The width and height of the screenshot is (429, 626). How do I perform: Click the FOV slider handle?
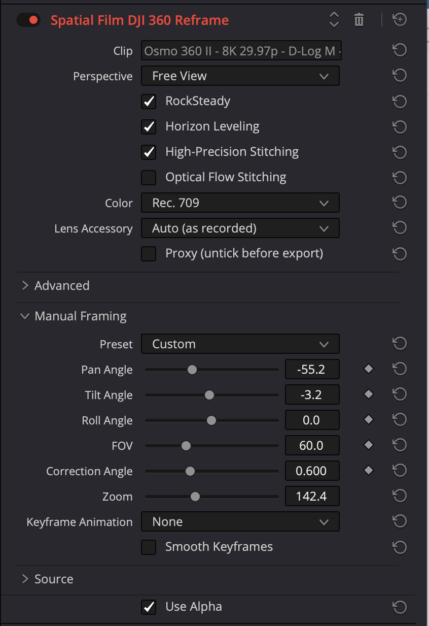[x=186, y=446]
